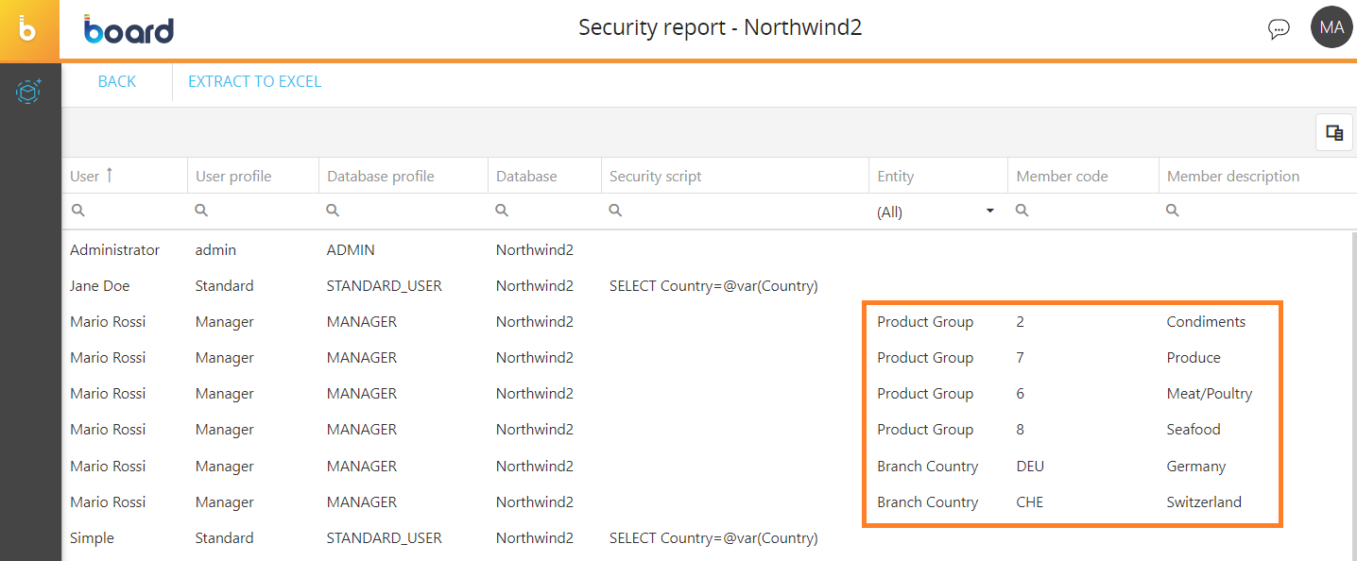Click the column chooser icon
1357x561 pixels.
1334,133
